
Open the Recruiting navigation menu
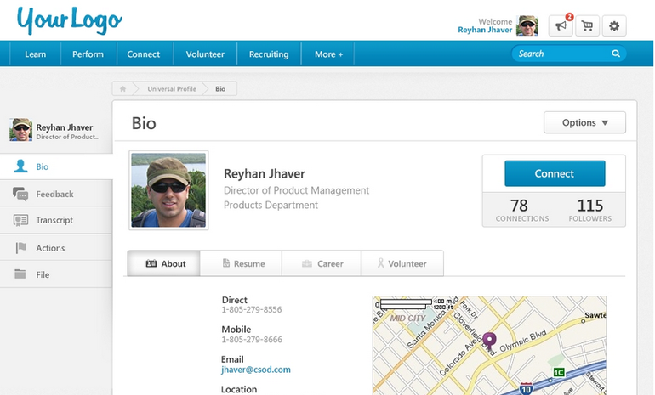coord(269,54)
